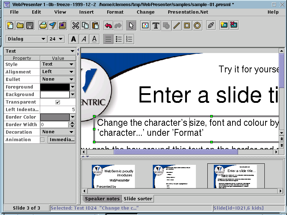Toggle bold text formatting
287x215 pixels.
(74, 39)
